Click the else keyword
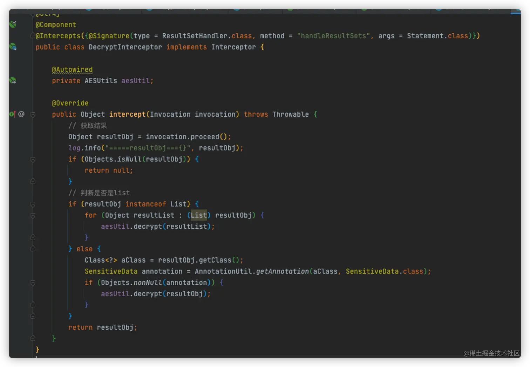This screenshot has height=367, width=530. point(84,249)
